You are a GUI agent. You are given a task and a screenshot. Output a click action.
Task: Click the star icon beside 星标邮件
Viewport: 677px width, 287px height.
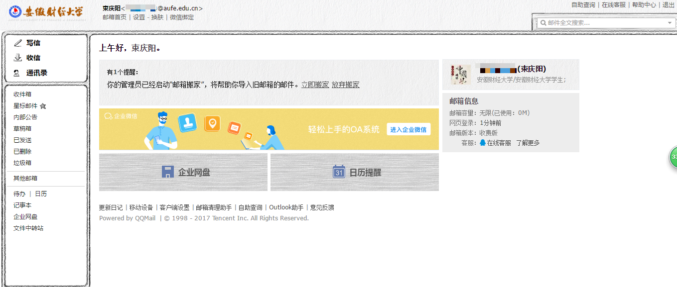(43, 106)
